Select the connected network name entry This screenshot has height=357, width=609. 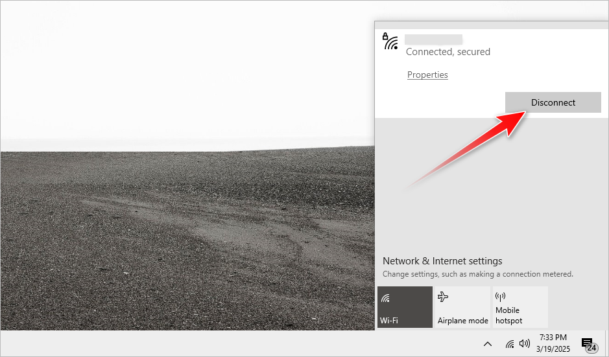433,40
